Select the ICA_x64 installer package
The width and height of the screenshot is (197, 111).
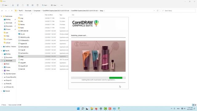[x=22, y=34]
